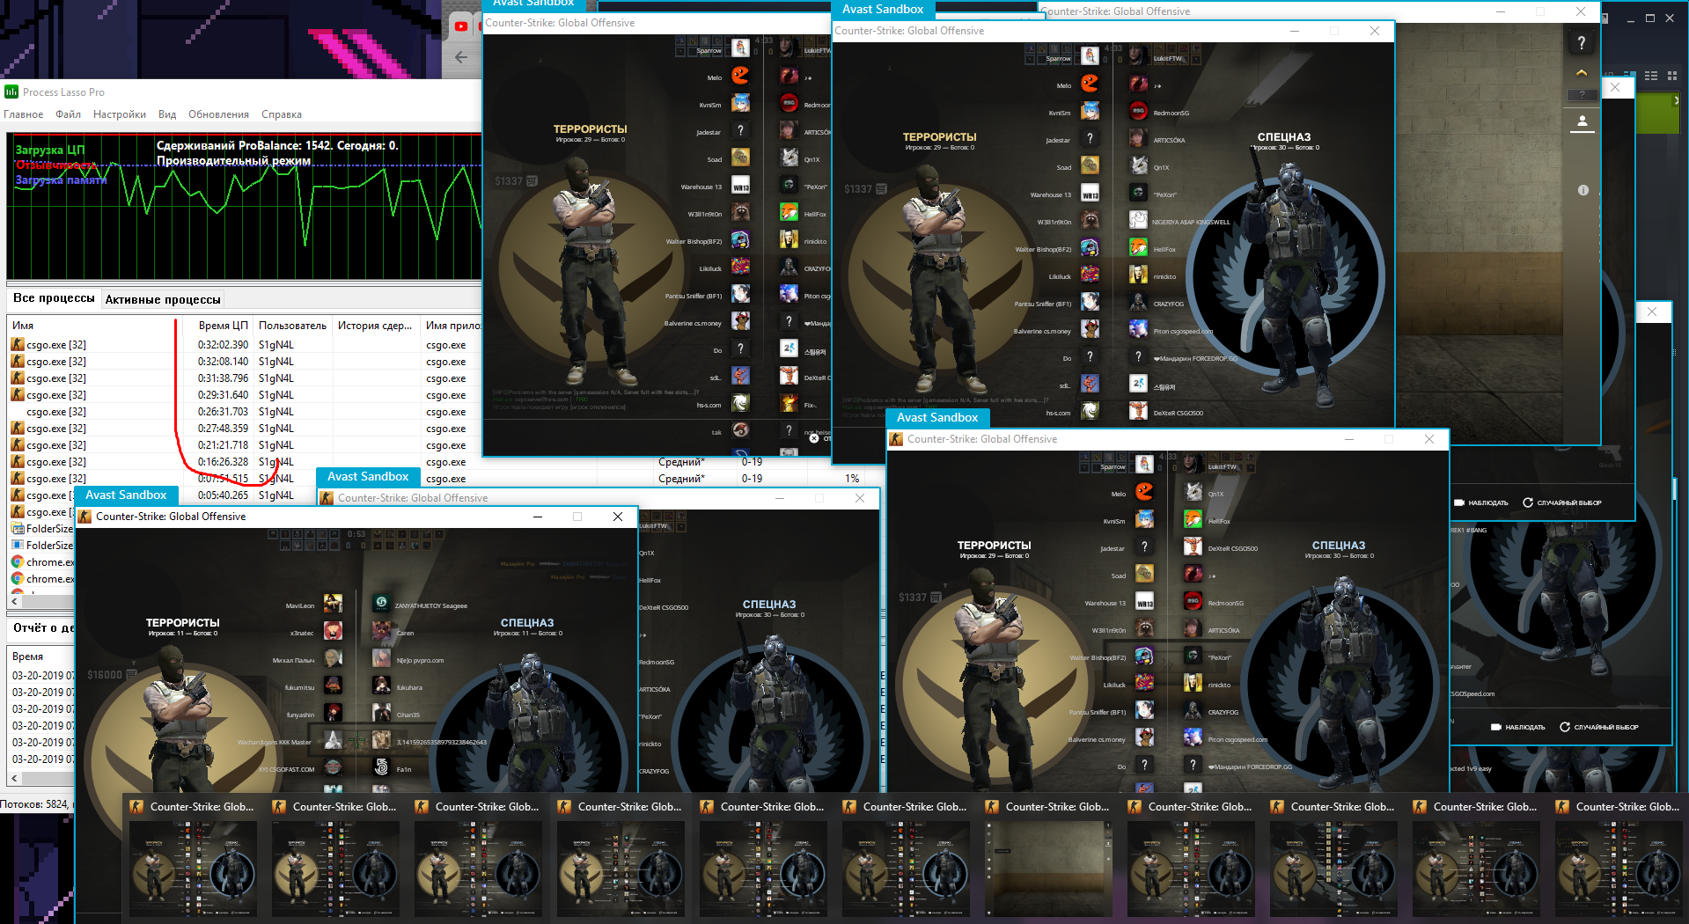The width and height of the screenshot is (1689, 924).
Task: Click fukumitsu's player avatar
Action: (333, 686)
